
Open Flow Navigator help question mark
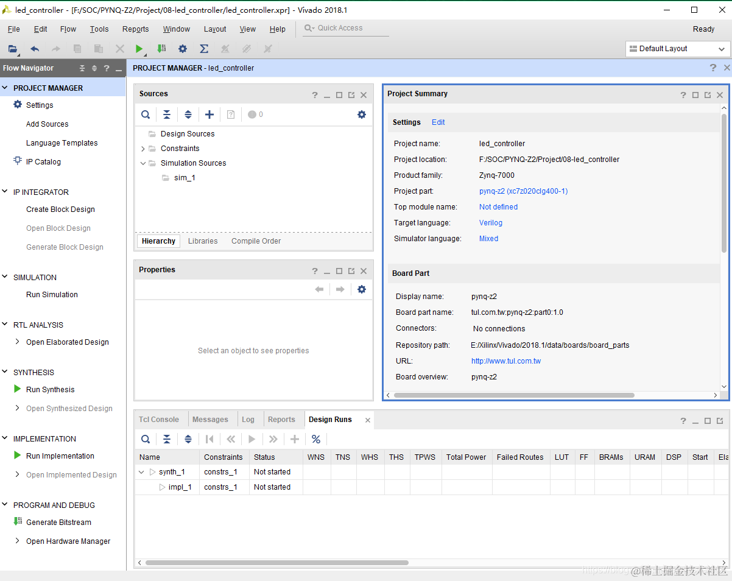click(x=107, y=68)
